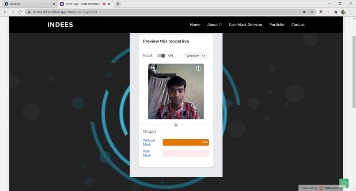Open the extensions puzzle icon

pyautogui.click(x=336, y=12)
